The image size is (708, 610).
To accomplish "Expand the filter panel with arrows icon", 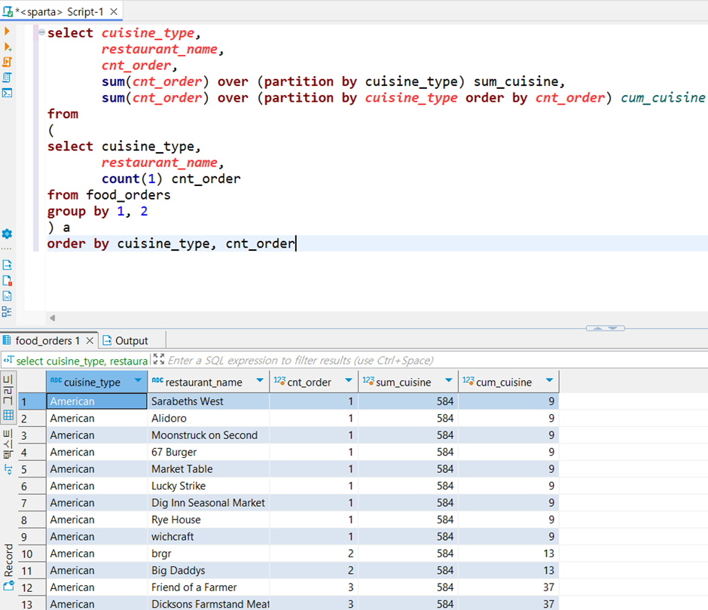I will click(x=158, y=359).
